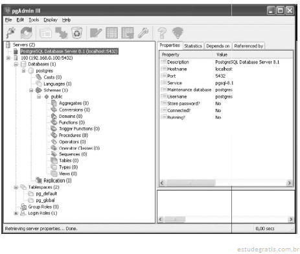Collapse the Schemas (1) tree node
The width and height of the screenshot is (300, 254).
click(31, 90)
